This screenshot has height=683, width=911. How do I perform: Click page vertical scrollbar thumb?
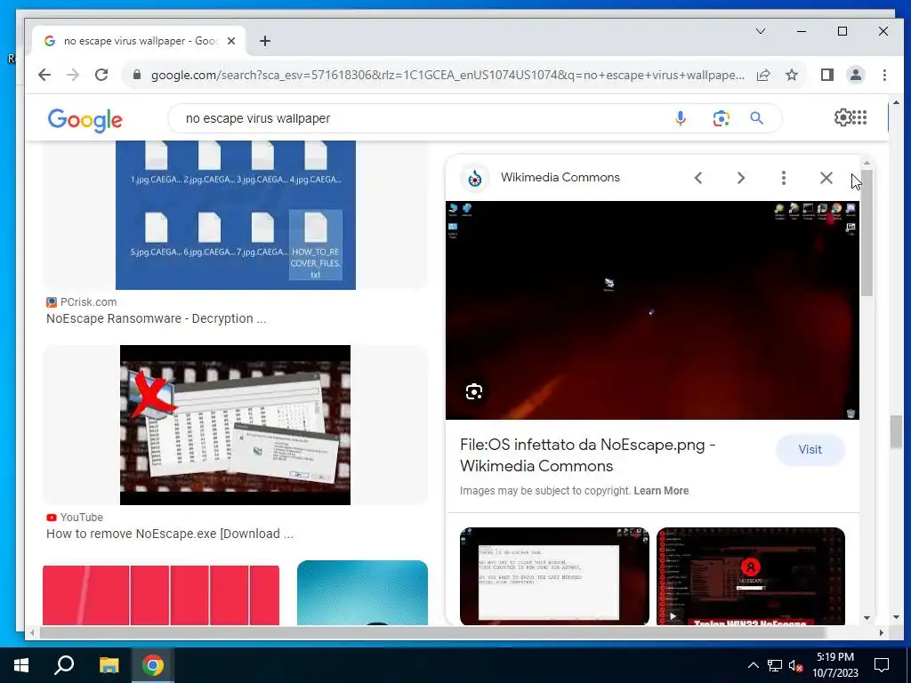click(897, 431)
